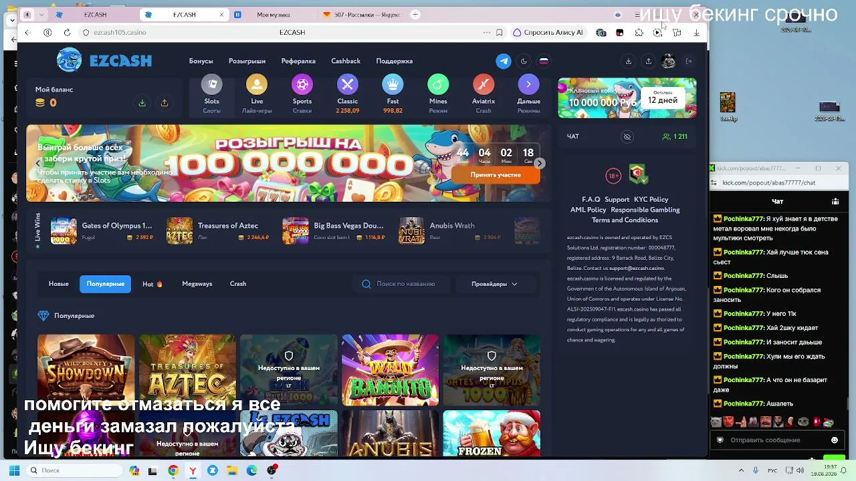This screenshot has width=856, height=481.
Task: Open Big Bass Vegas live win entry
Action: (334, 231)
